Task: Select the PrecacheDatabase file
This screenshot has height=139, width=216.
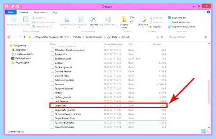Action: pos(108,127)
